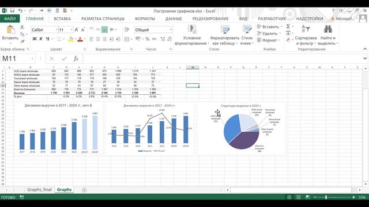Image resolution: width=369 pixels, height=207 pixels.
Task: Expand the formula bar
Action: point(365,59)
